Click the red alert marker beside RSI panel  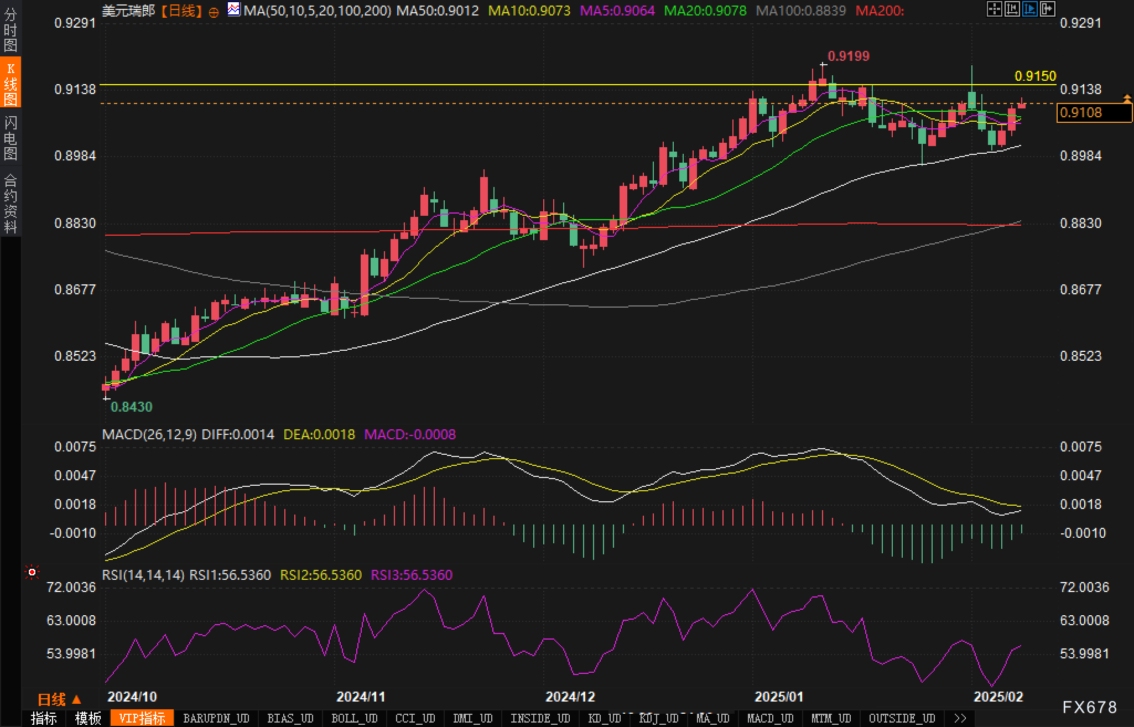click(x=32, y=572)
